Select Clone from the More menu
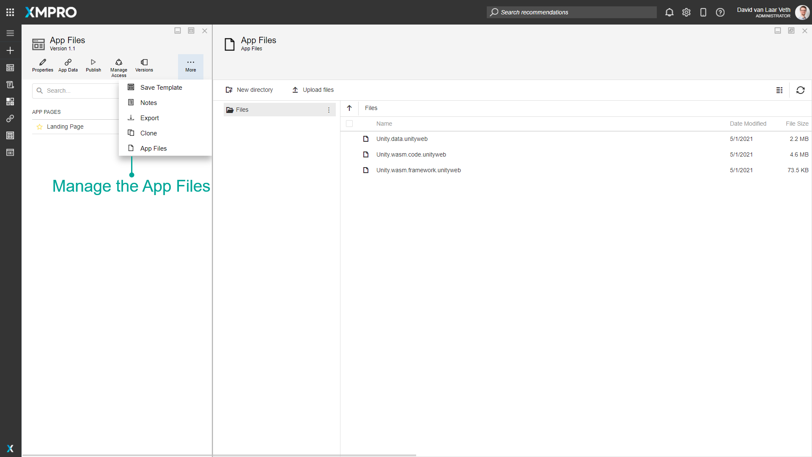Image resolution: width=812 pixels, height=457 pixels. point(148,133)
